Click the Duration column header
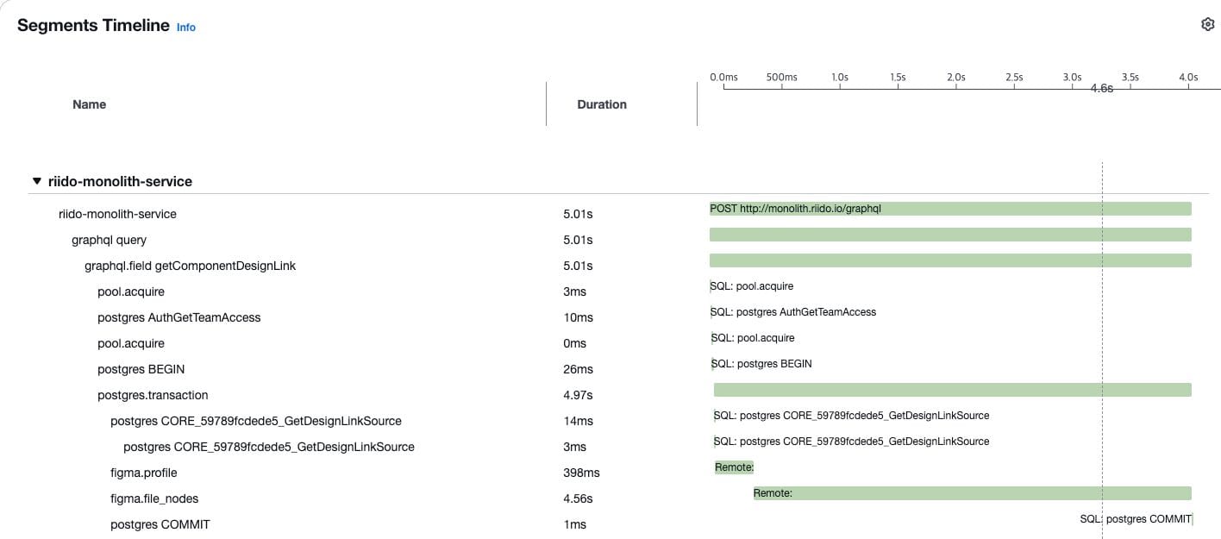The height and width of the screenshot is (539, 1221). 602,104
